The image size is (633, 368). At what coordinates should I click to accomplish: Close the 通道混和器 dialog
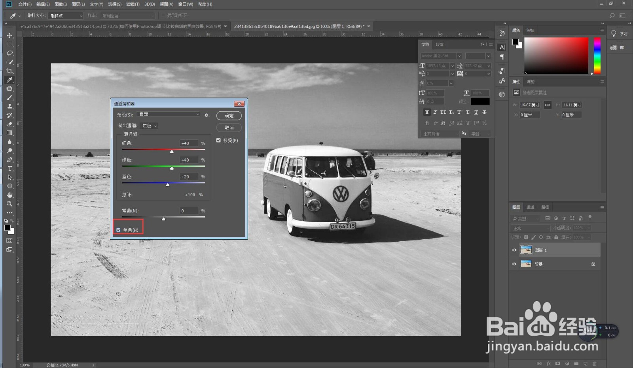(x=239, y=103)
